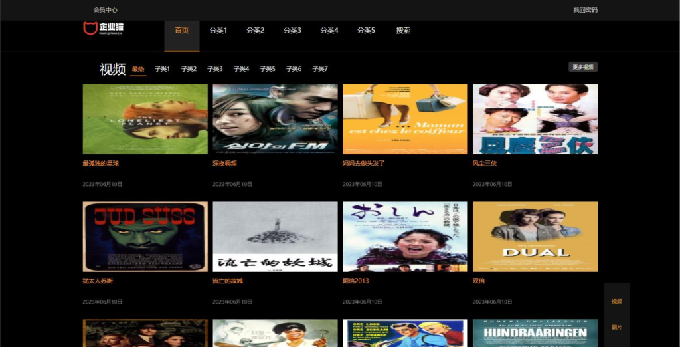The height and width of the screenshot is (347, 680).
Task: Choose the 子类4 subcategory tab
Action: (241, 69)
